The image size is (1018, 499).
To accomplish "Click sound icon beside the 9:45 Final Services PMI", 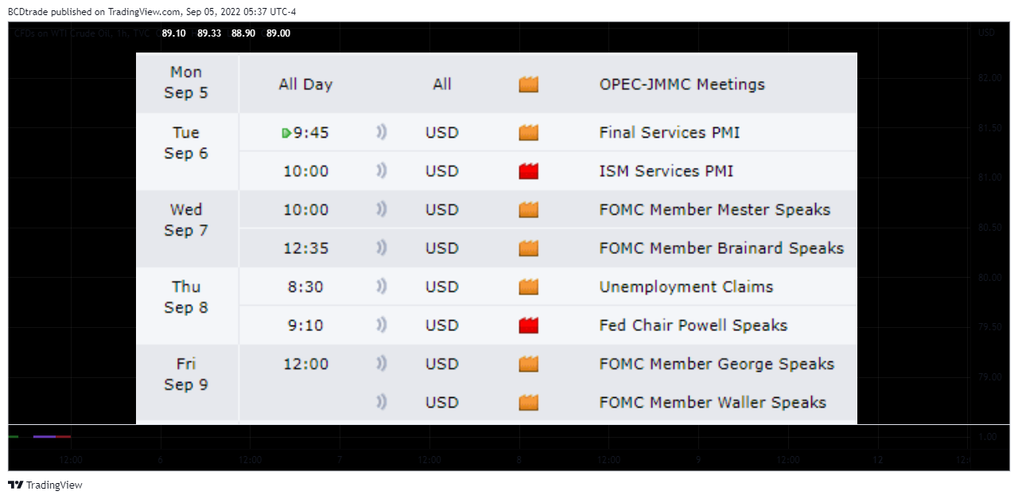I will pos(382,133).
